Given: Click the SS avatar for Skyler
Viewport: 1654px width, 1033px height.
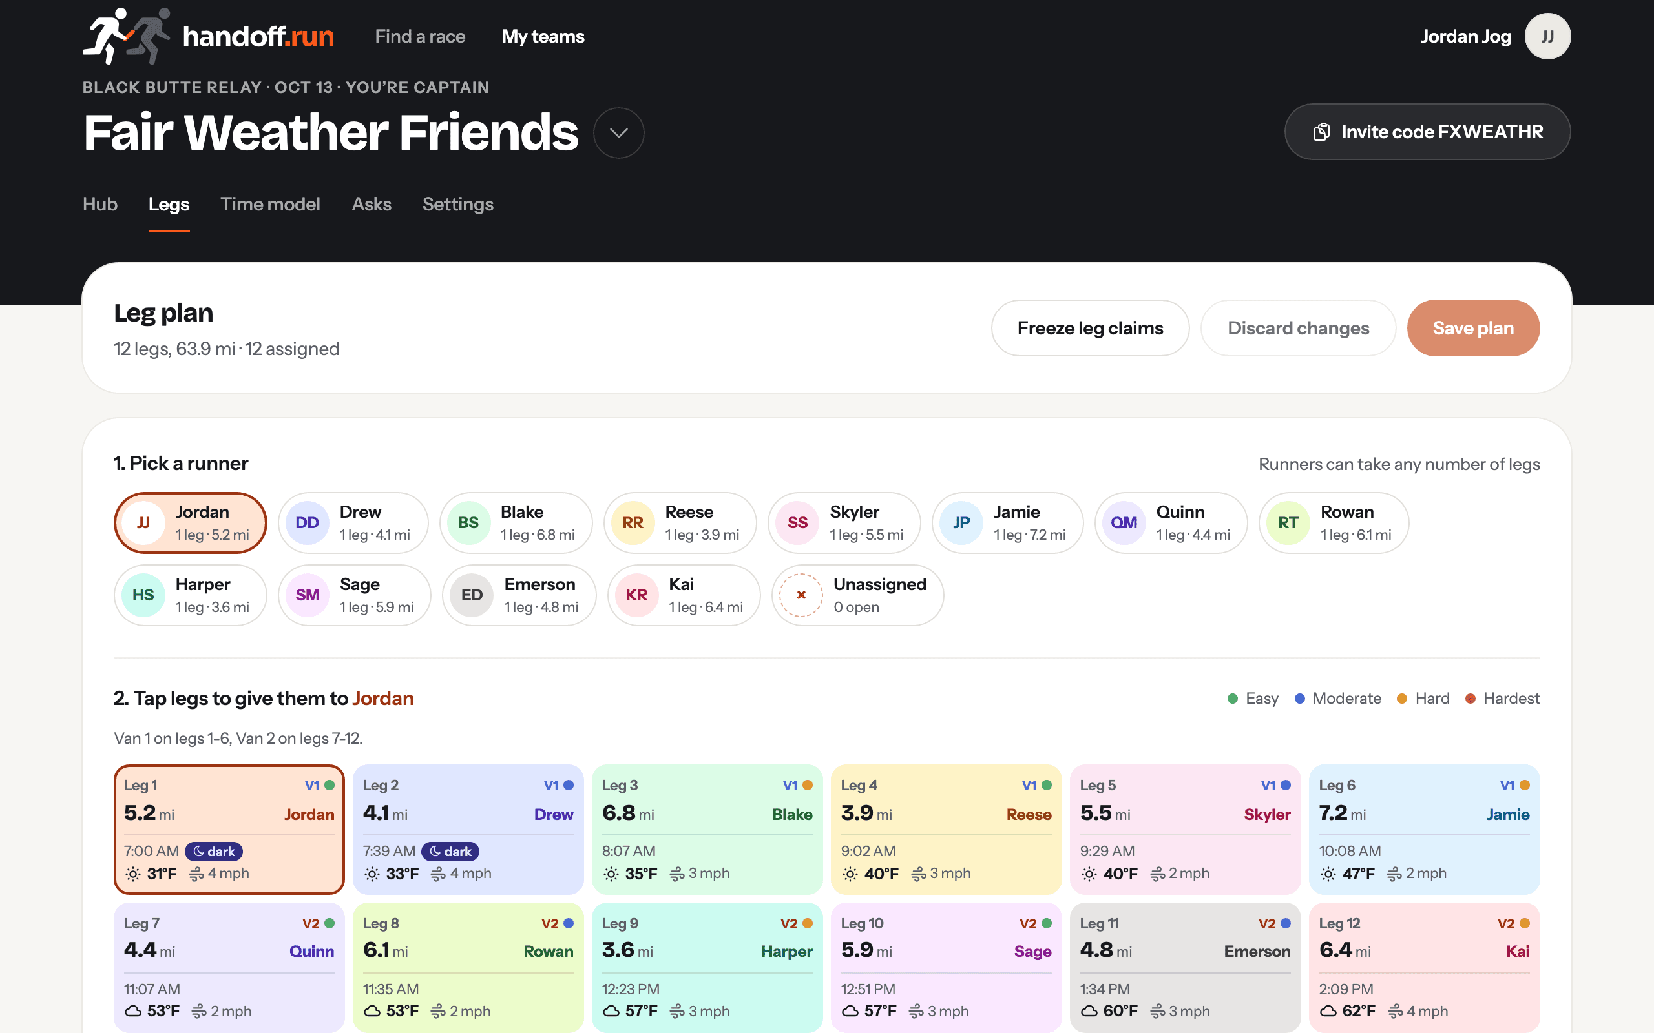Looking at the screenshot, I should tap(797, 523).
